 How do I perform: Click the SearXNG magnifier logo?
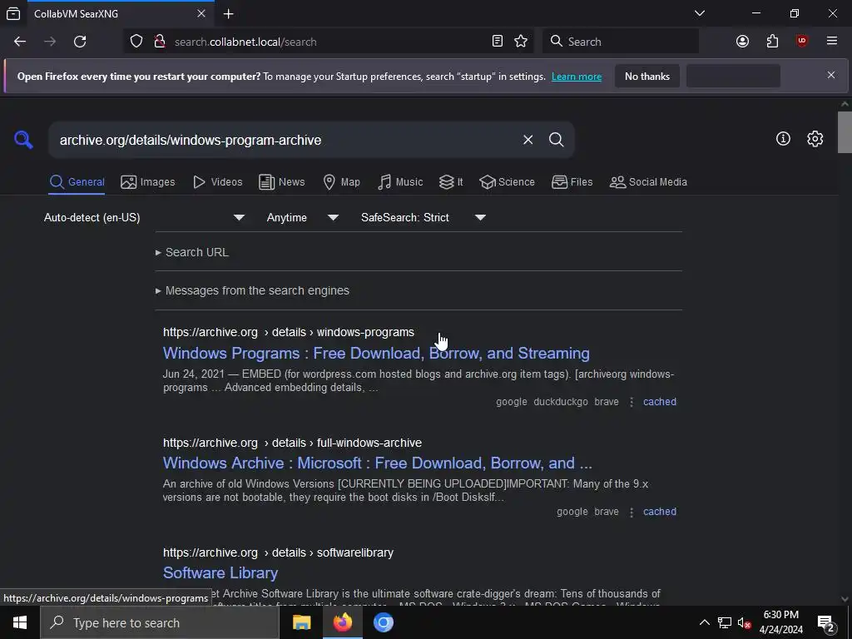click(23, 140)
